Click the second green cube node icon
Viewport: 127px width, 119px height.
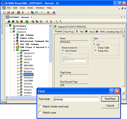coord(13,22)
